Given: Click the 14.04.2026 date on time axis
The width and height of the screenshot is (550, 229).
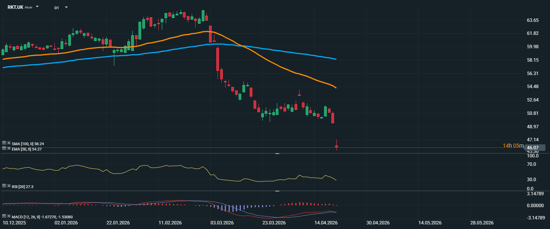Looking at the screenshot, I should point(326,222).
